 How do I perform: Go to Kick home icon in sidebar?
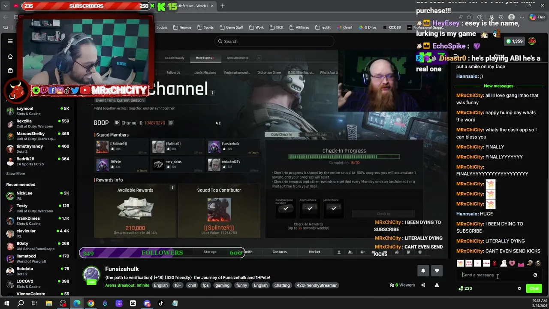click(x=10, y=57)
